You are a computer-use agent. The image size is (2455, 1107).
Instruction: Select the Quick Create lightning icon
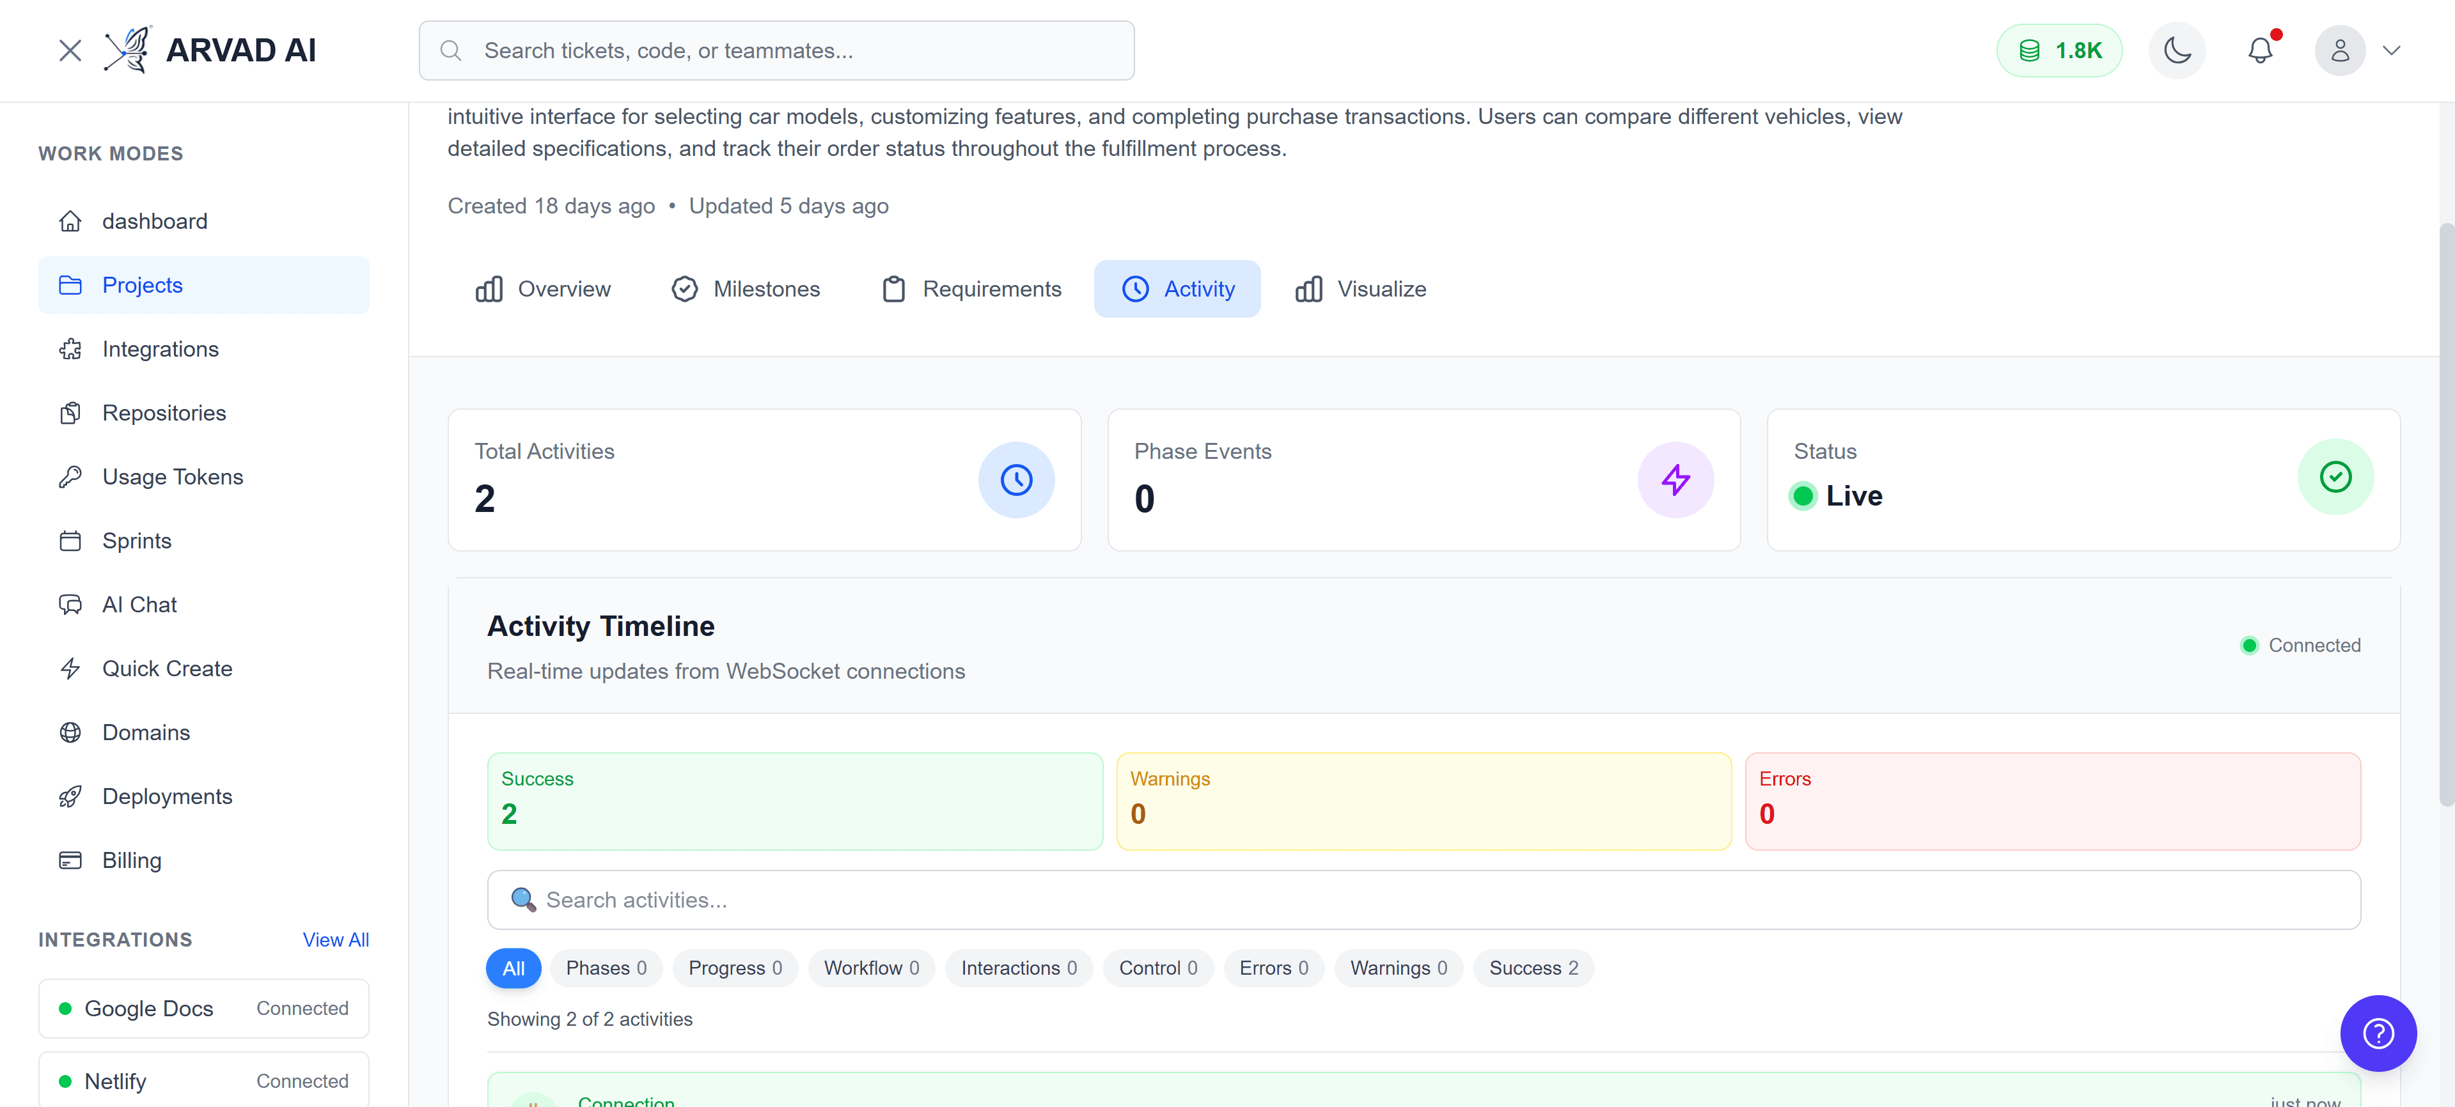click(x=70, y=668)
